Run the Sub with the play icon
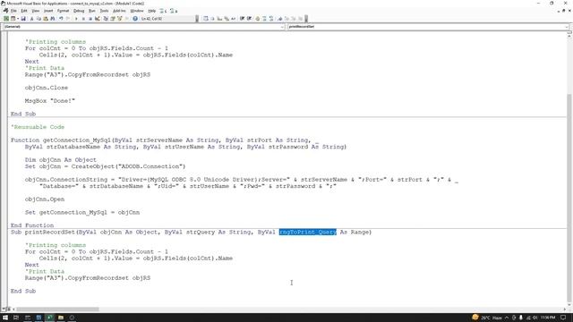Screen dimensions: 573x322 76,19
